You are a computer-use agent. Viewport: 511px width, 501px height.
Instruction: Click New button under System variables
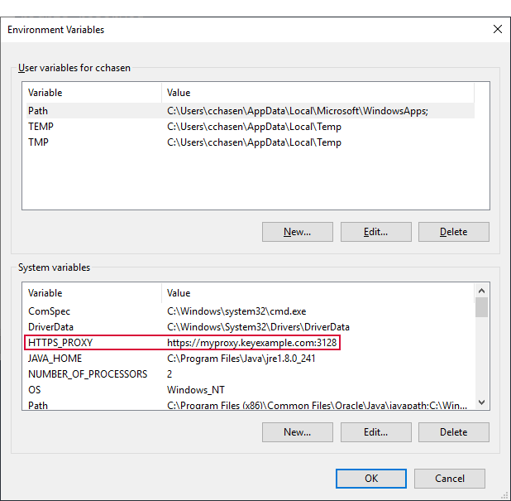click(297, 432)
